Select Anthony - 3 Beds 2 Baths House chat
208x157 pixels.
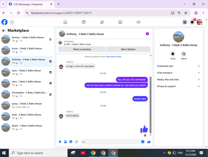[x=27, y=61]
